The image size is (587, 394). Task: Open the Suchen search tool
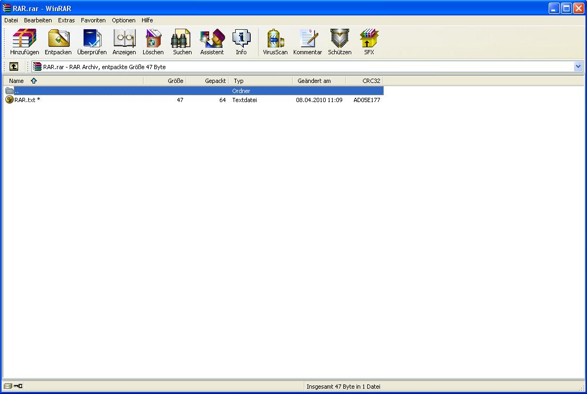pyautogui.click(x=182, y=42)
